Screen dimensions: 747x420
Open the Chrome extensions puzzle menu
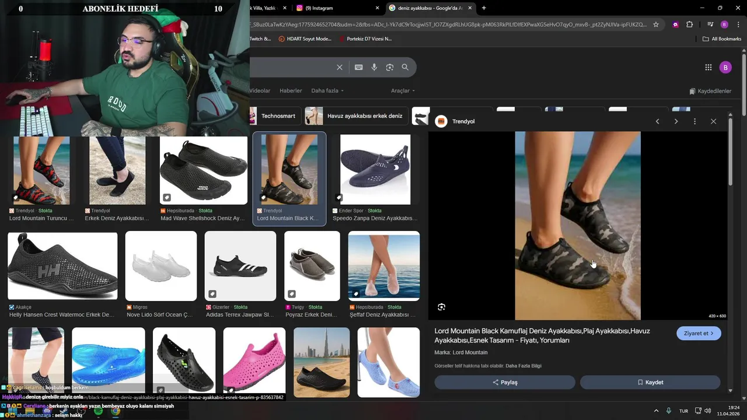click(x=689, y=24)
